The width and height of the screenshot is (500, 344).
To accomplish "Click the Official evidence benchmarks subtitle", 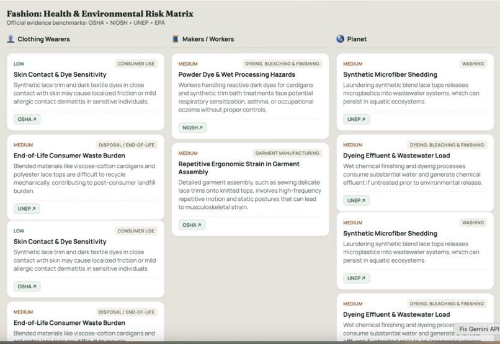I will click(86, 23).
